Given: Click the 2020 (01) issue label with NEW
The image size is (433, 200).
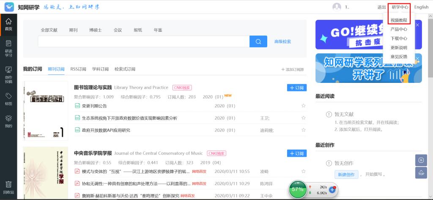Looking at the screenshot, I should [x=213, y=97].
